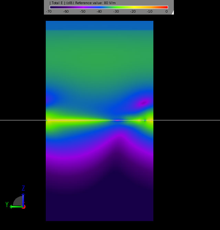Click the green Y axis label
This screenshot has width=220, height=230.
(x=7, y=205)
